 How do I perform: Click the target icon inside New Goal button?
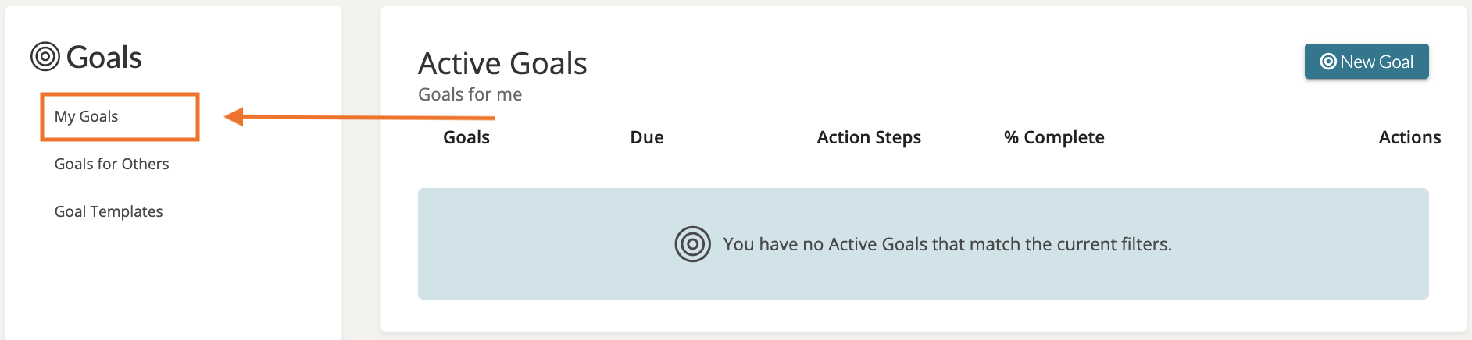point(1327,62)
